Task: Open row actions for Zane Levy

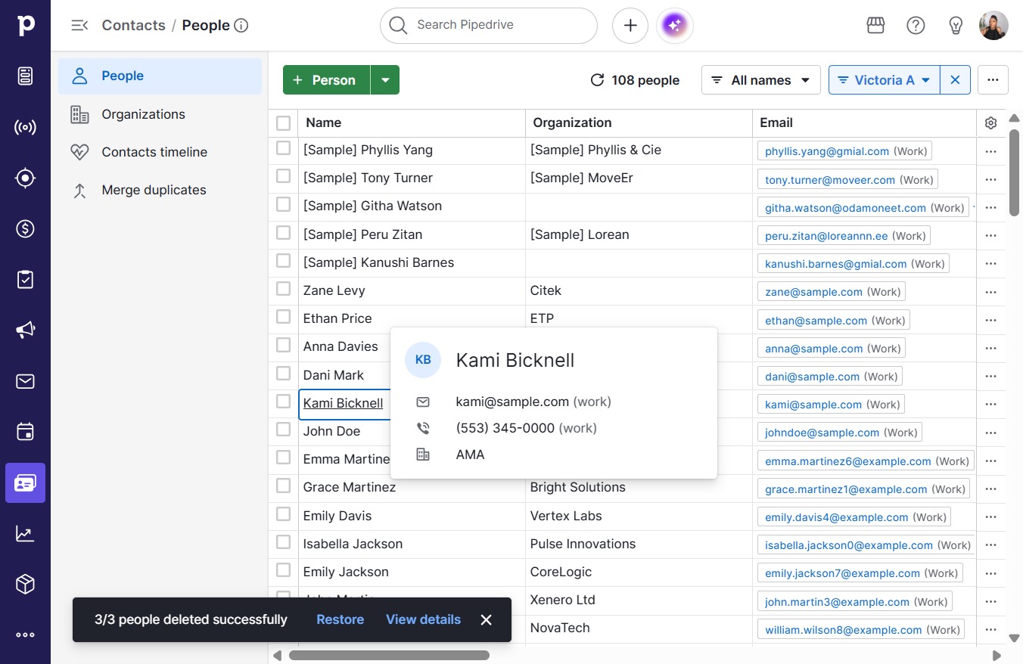Action: [991, 292]
